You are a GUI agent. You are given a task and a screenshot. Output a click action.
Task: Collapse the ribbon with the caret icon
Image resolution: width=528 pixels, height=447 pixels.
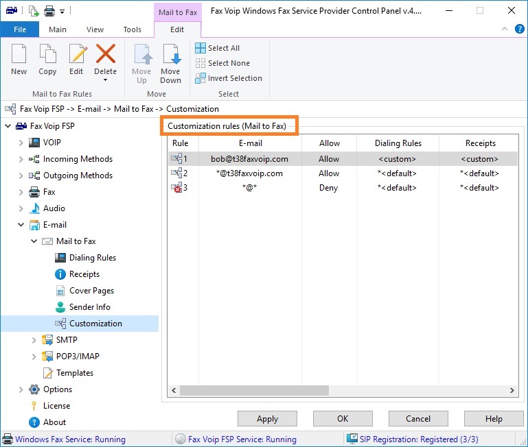[x=505, y=29]
